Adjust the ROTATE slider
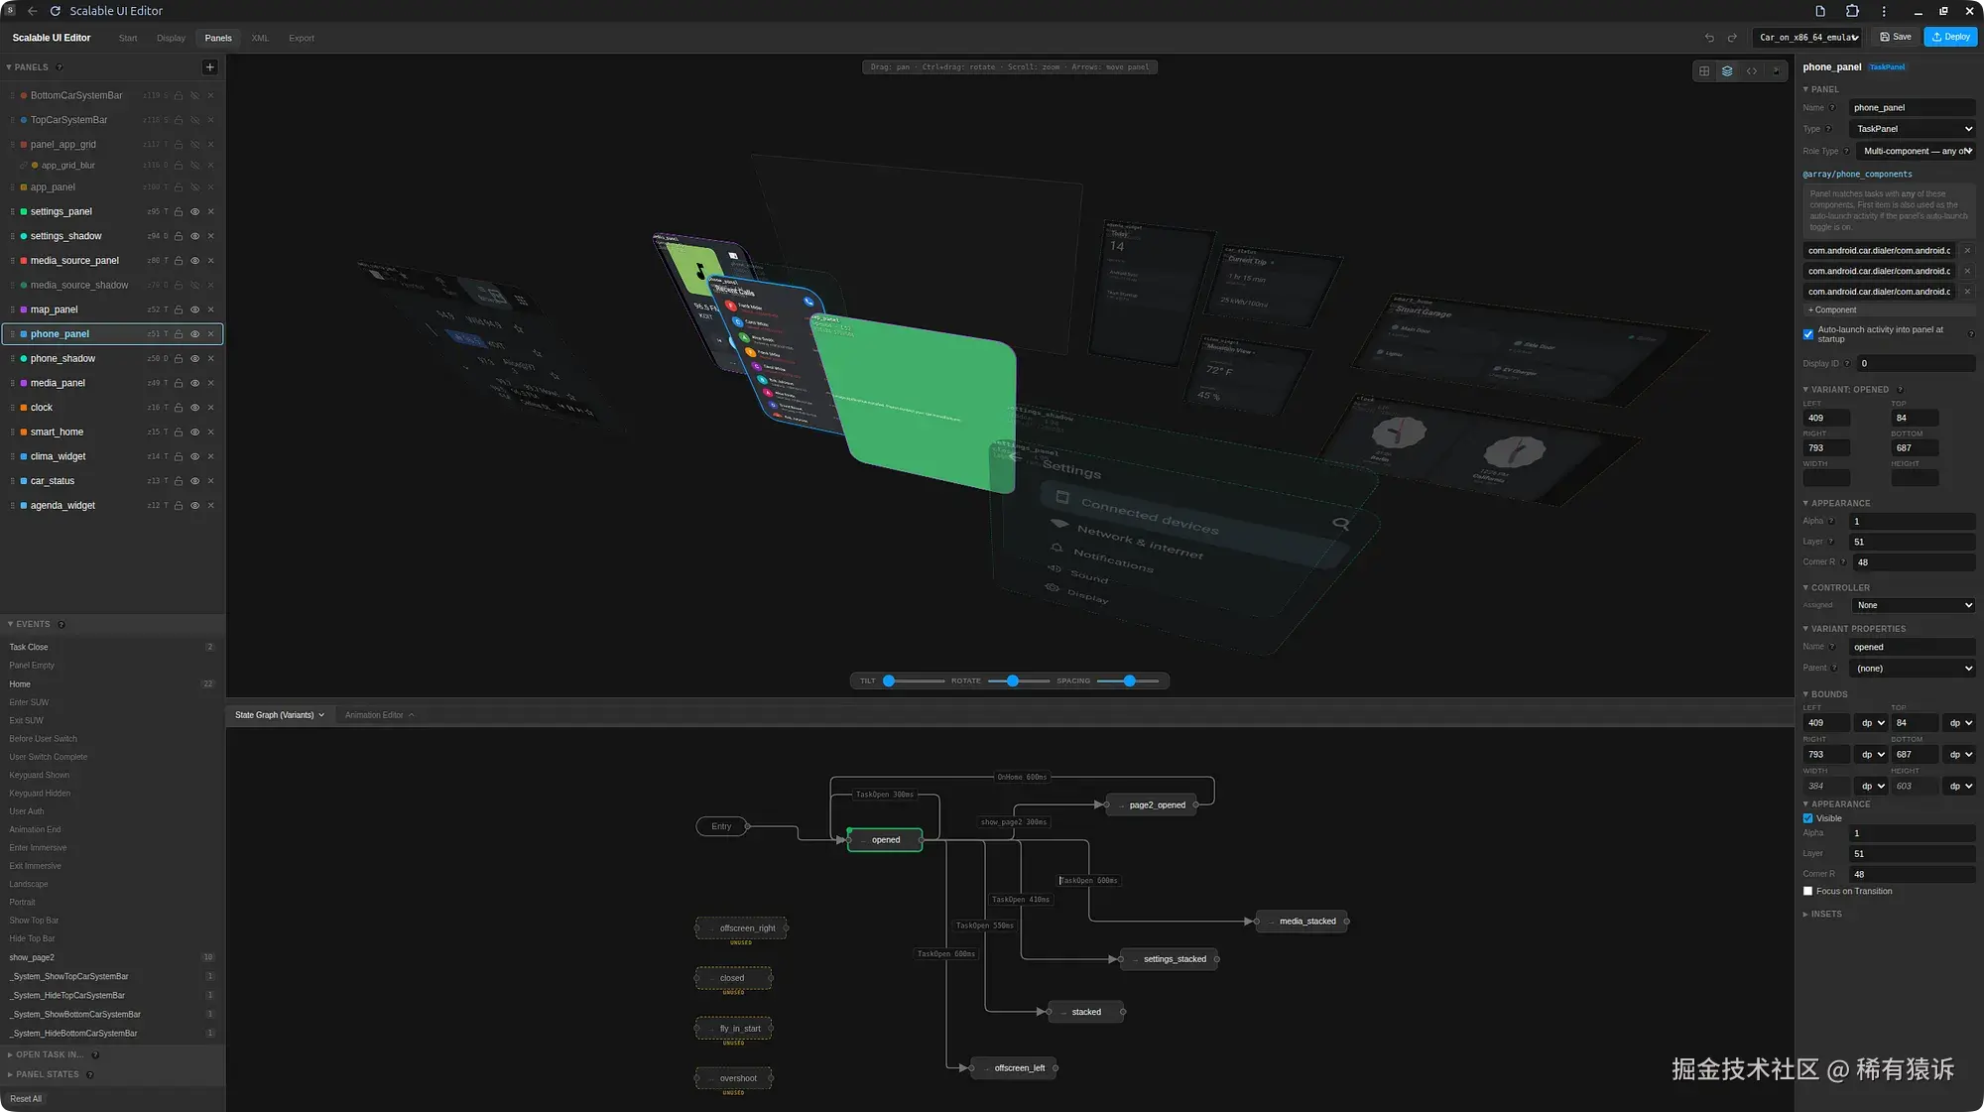The height and width of the screenshot is (1112, 1984). point(1019,681)
